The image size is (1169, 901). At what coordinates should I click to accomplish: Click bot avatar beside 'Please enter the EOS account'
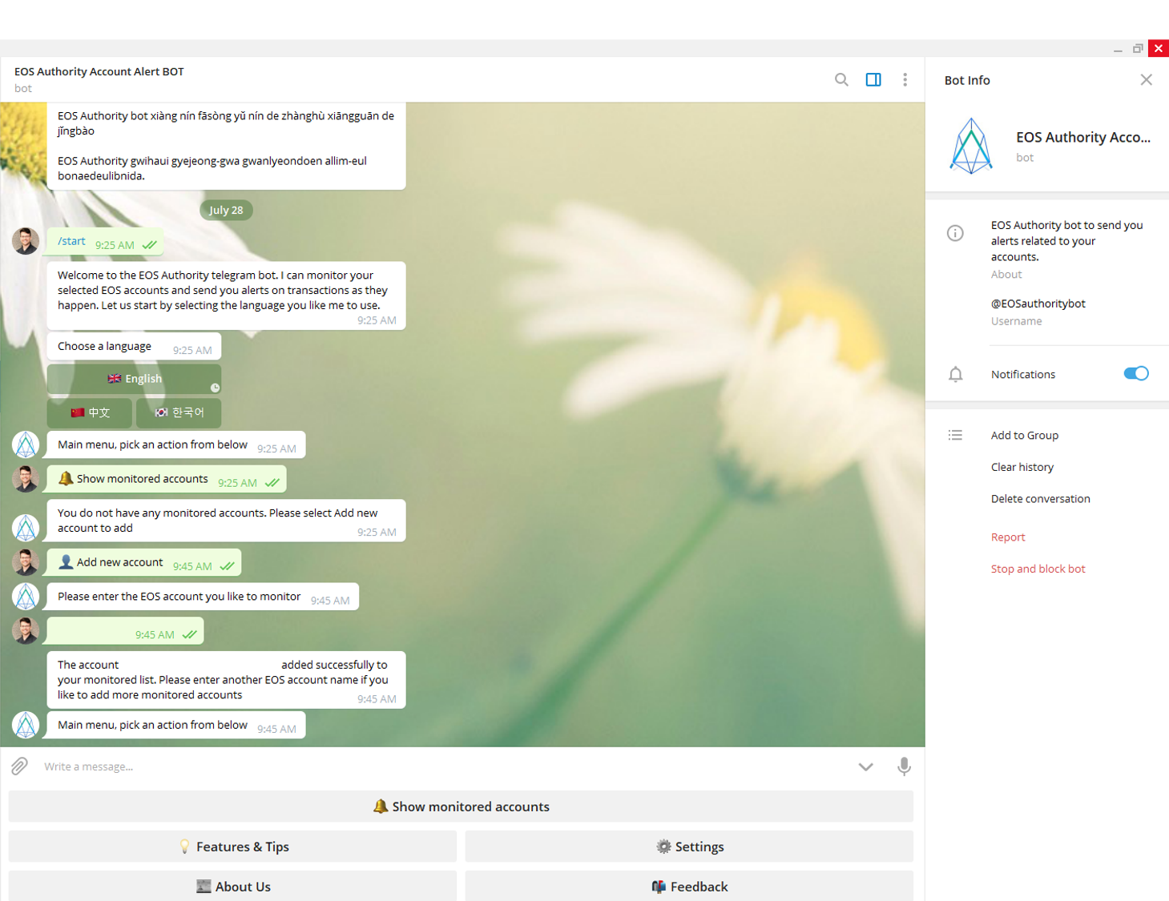tap(26, 597)
